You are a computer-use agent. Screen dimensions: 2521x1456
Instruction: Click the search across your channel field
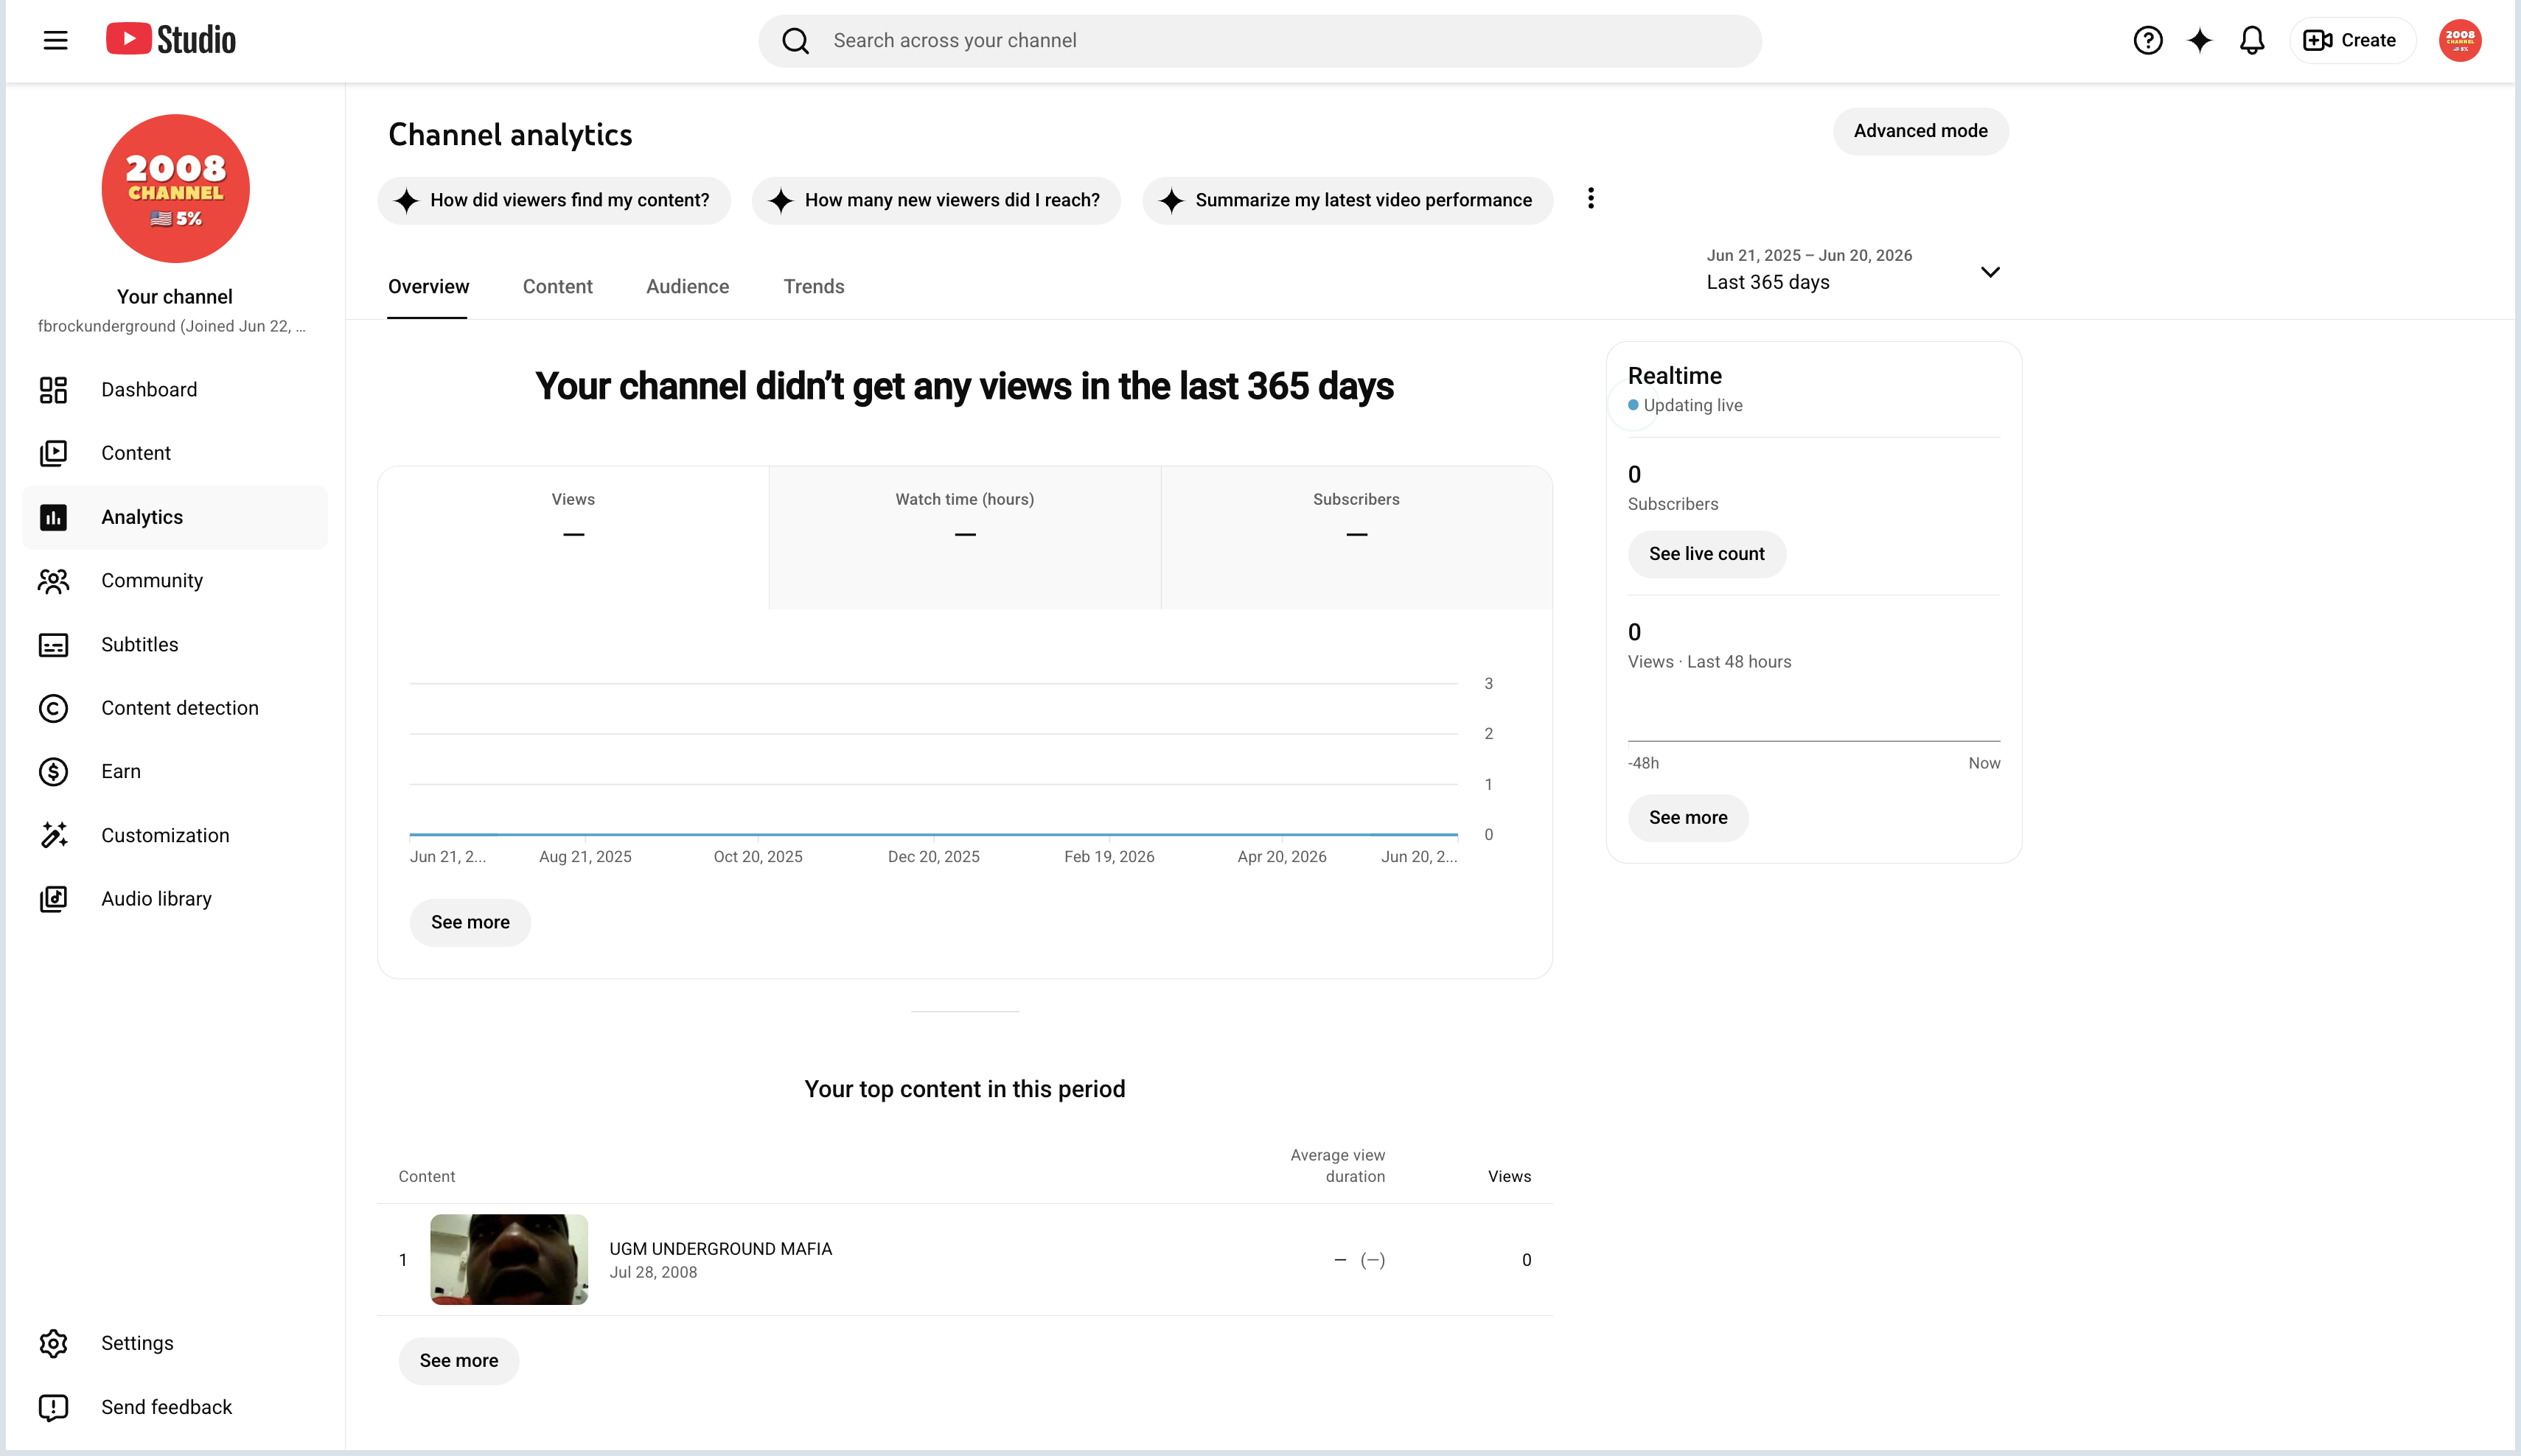(1260, 41)
